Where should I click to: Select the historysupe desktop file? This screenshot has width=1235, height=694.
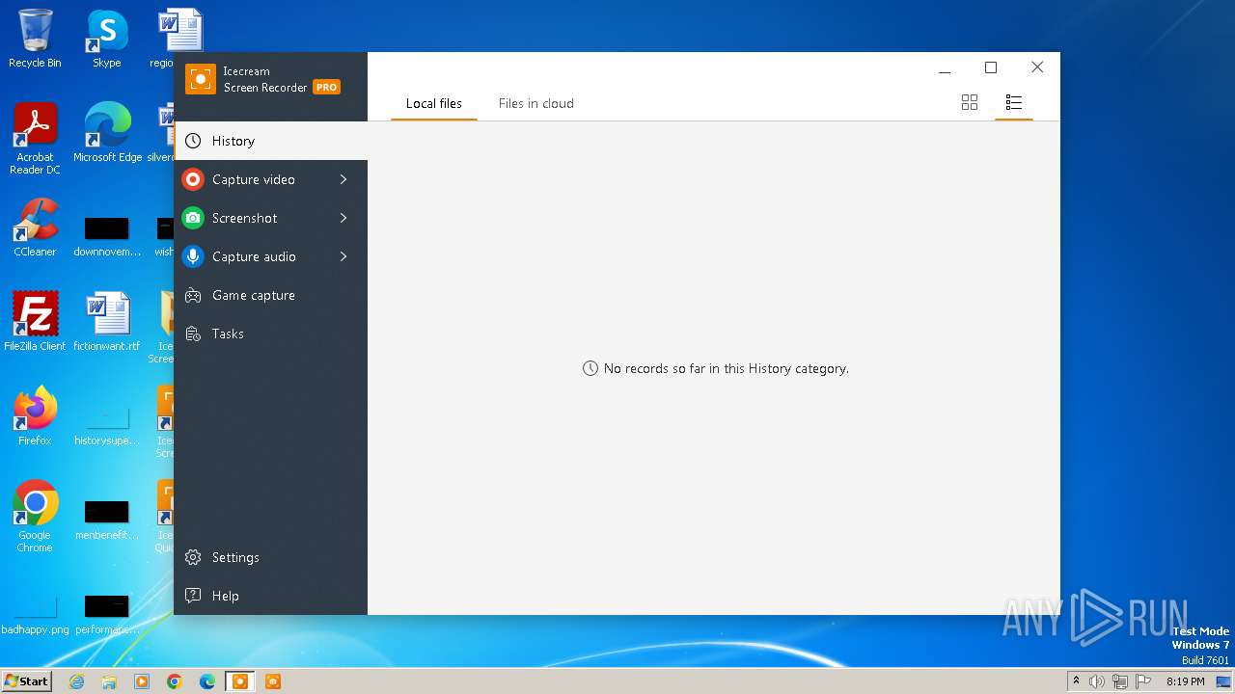tap(107, 424)
